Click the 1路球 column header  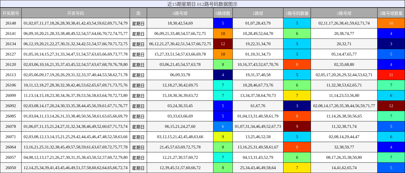[x=258, y=13]
